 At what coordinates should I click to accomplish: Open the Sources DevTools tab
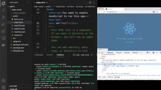[x=127, y=52]
